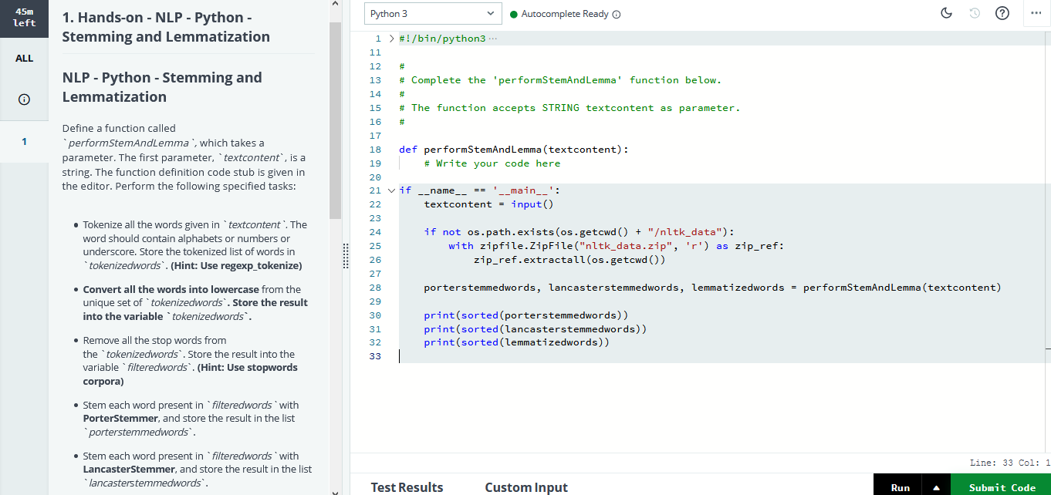Select question 1 in the sidebar
Viewport: 1051px width, 495px height.
click(24, 141)
